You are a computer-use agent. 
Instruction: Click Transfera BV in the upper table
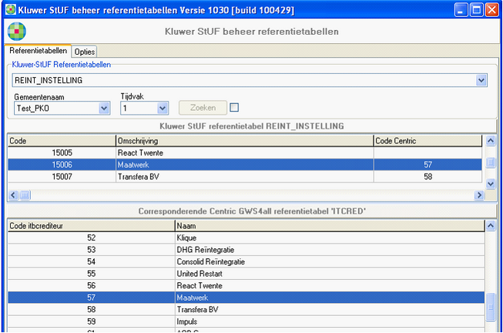138,177
